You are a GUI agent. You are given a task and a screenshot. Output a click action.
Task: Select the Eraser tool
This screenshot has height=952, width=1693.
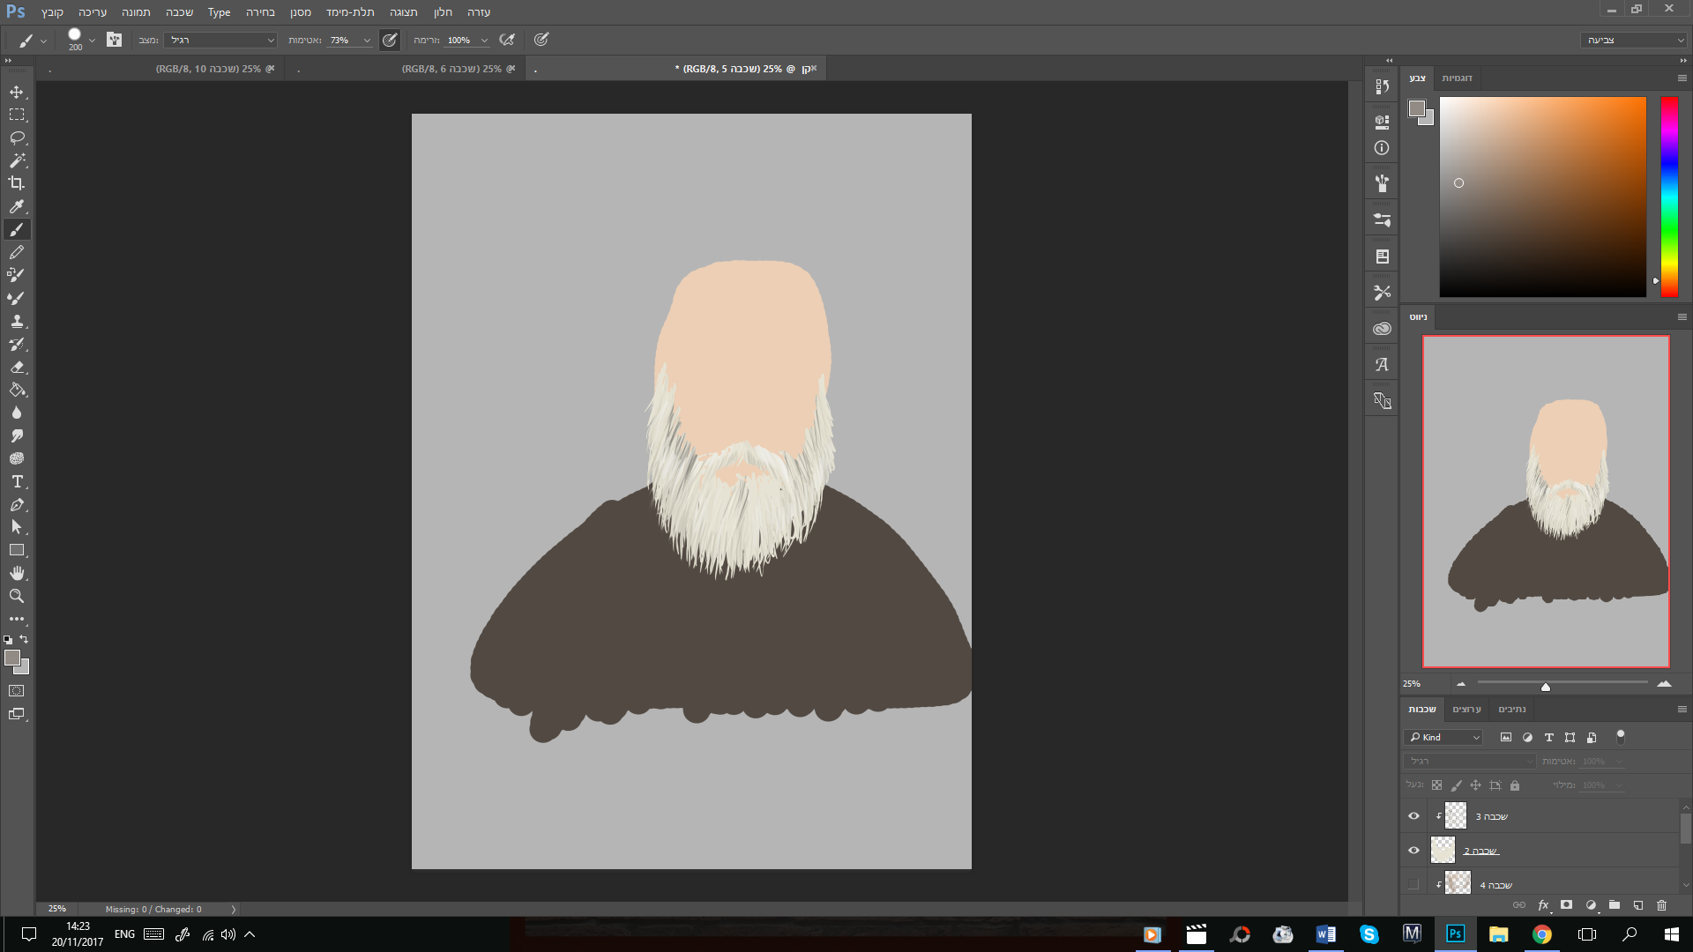(x=17, y=367)
